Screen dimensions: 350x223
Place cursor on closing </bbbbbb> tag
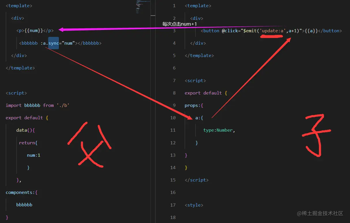[89, 43]
